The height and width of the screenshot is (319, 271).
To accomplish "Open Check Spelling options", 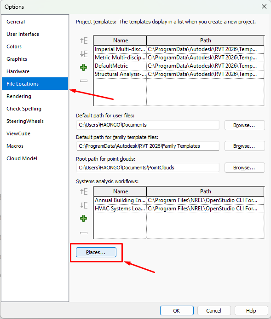I will [x=35, y=109].
